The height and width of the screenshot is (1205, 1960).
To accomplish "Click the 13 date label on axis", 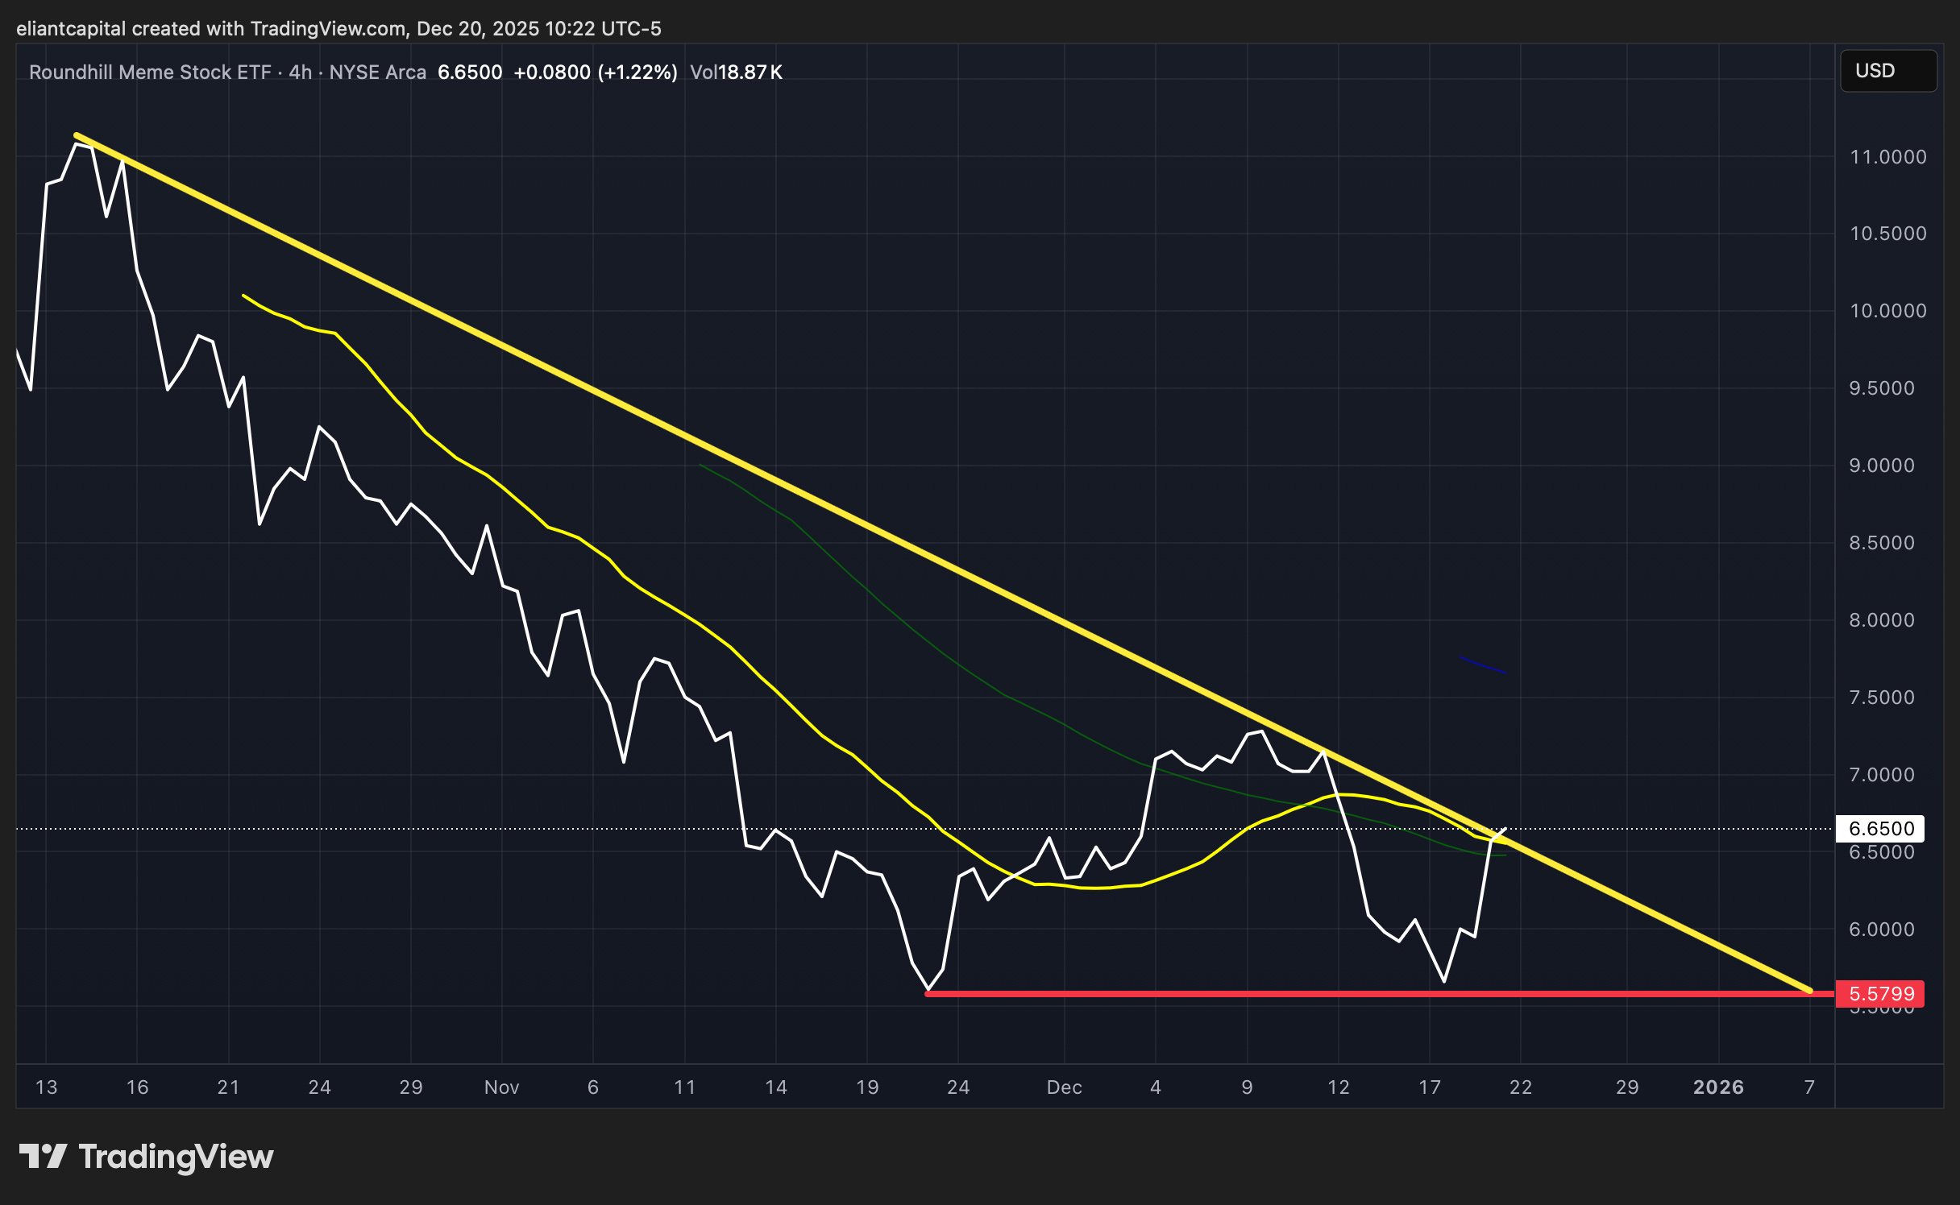I will [x=46, y=1087].
